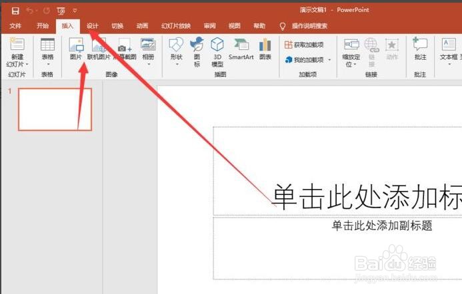Click the 缩放定位 zoom icon
Viewport: 462px width, 294px height.
351,45
